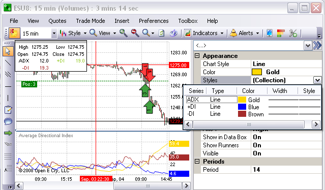
Task: Select the horizontal line drawing tool
Action: [x=8, y=86]
